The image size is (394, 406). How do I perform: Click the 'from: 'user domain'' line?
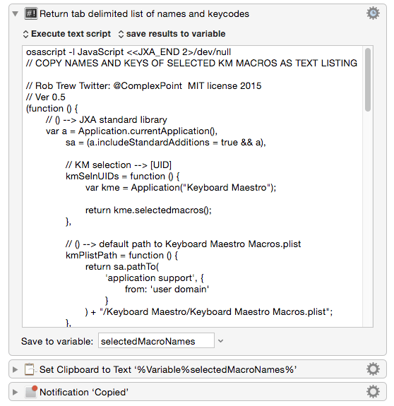[167, 289]
